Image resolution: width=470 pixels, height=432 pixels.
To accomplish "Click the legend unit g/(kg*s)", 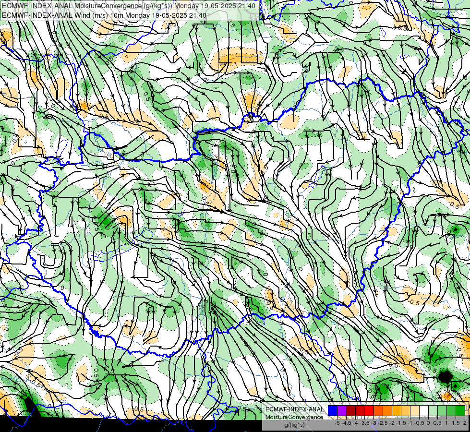I will tap(295, 425).
